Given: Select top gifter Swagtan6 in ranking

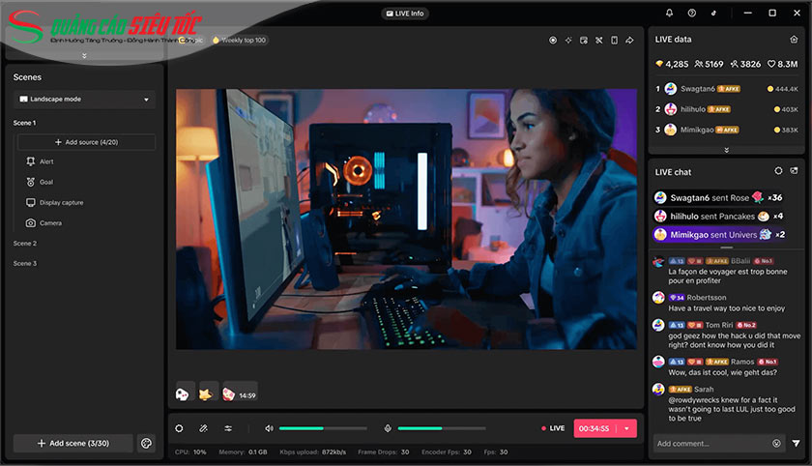Looking at the screenshot, I should point(727,89).
